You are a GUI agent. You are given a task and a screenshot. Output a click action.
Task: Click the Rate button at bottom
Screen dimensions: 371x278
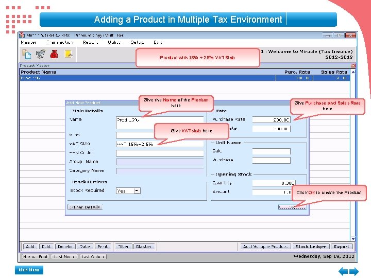pos(85,247)
